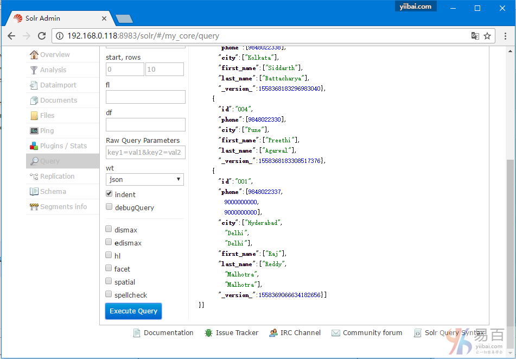Click the forward navigation arrow
The image size is (516, 359).
(27, 36)
